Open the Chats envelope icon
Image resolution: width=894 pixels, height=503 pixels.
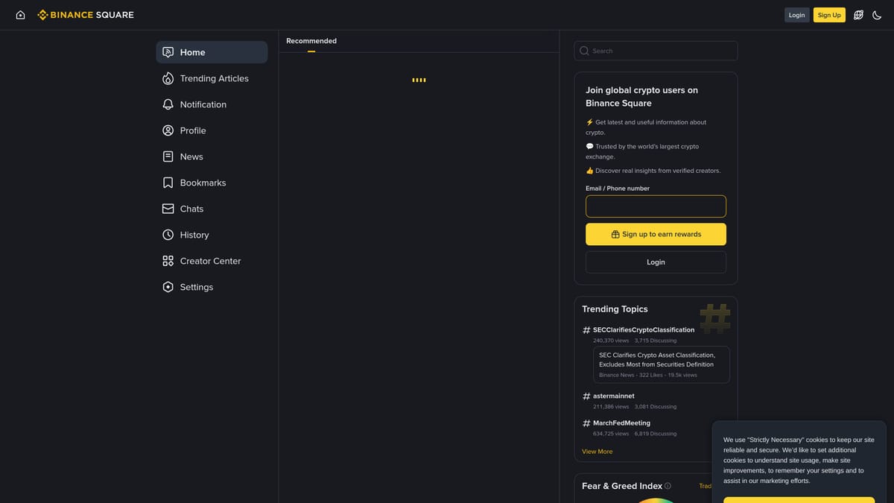(x=168, y=209)
